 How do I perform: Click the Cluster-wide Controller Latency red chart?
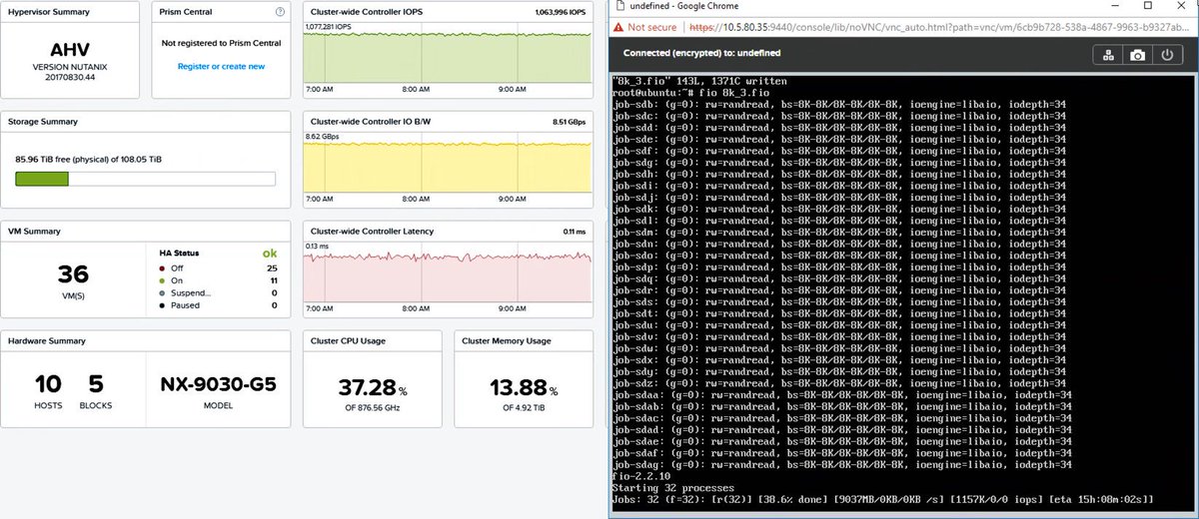445,275
